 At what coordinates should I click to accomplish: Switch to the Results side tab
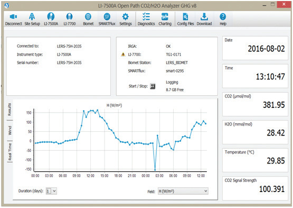tap(10, 109)
